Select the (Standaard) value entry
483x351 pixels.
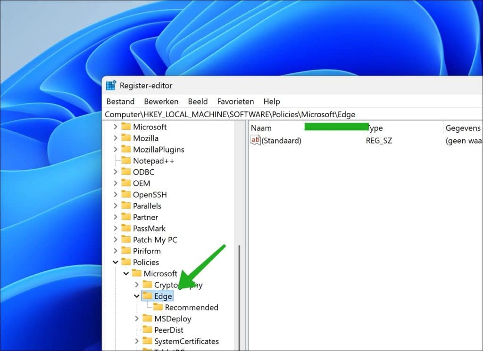click(x=281, y=141)
